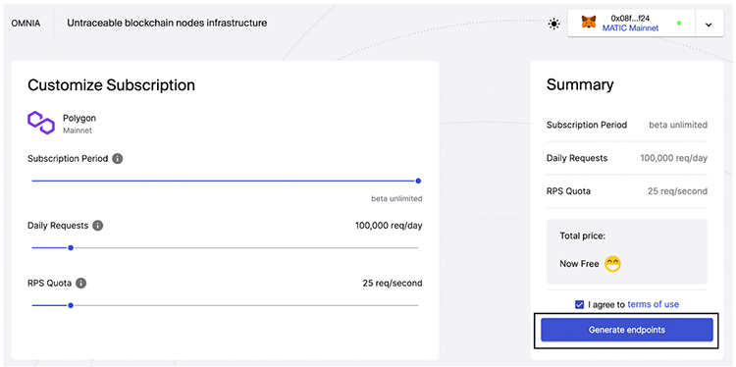Viewport: 736px width, 367px height.
Task: Click the Subscription Period slider handle
Action: 418,181
